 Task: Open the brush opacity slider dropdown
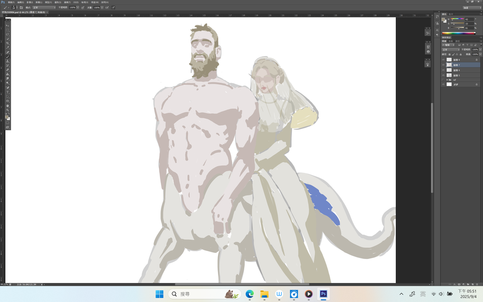pyautogui.click(x=78, y=8)
